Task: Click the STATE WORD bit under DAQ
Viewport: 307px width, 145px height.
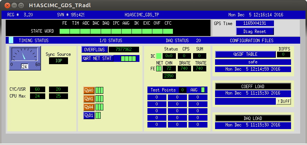Action: (x=106, y=31)
